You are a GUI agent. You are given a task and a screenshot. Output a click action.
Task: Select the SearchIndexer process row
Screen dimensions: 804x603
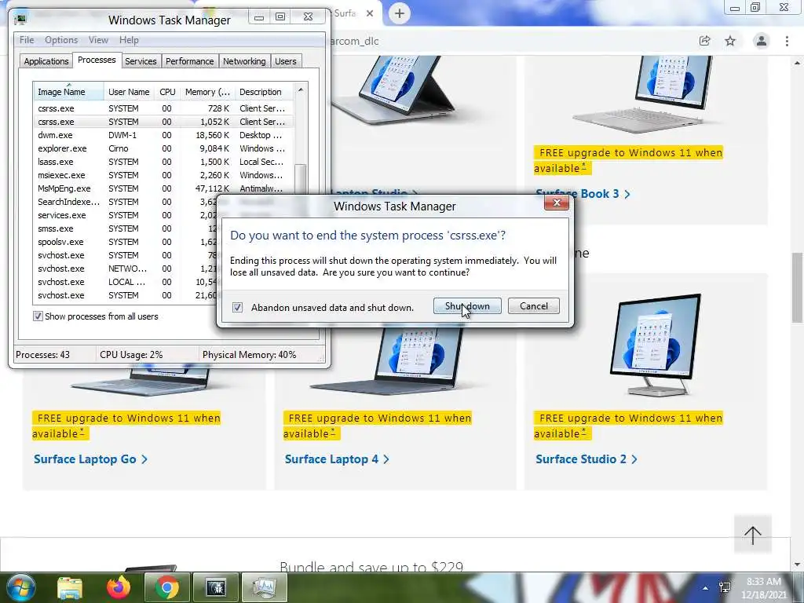point(125,202)
